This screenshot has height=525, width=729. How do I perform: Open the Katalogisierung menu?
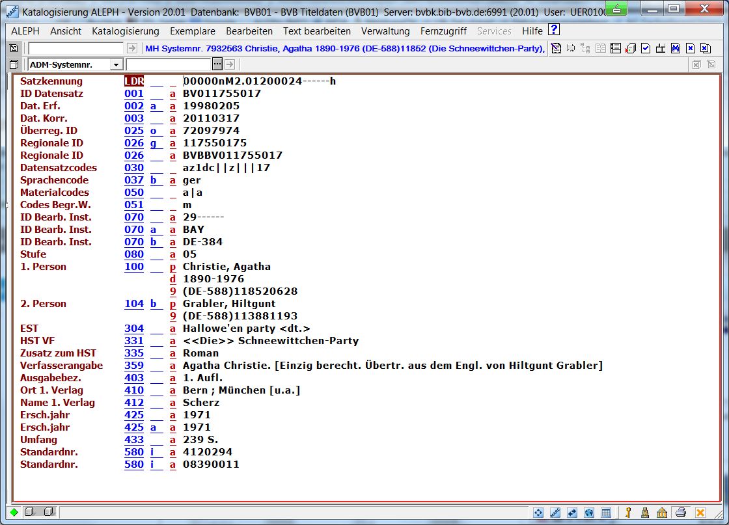(125, 31)
